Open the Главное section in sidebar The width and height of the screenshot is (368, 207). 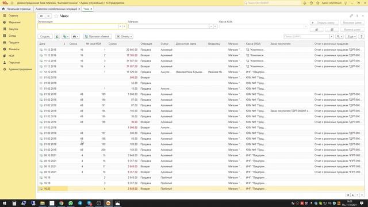(x=13, y=16)
